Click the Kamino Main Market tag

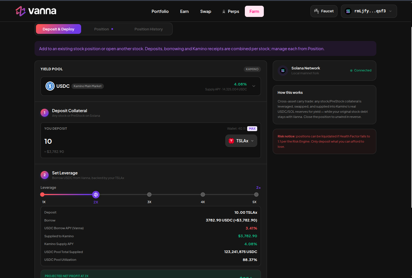point(87,86)
